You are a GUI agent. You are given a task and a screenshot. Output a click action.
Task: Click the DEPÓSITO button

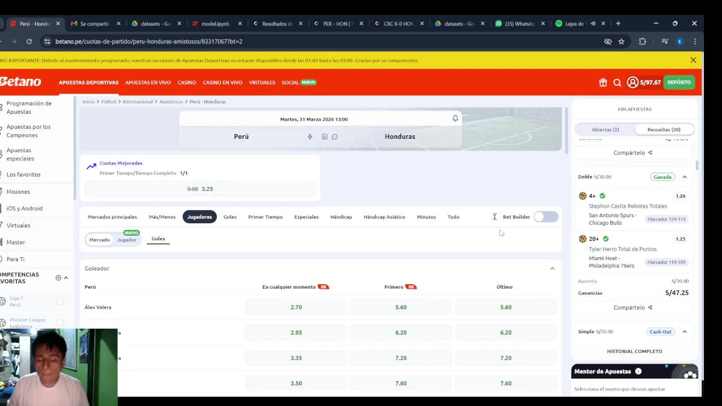679,82
